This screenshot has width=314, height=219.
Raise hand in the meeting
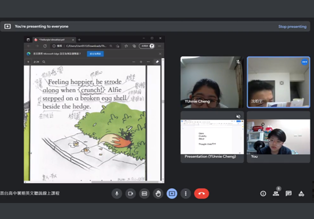pyautogui.click(x=158, y=193)
